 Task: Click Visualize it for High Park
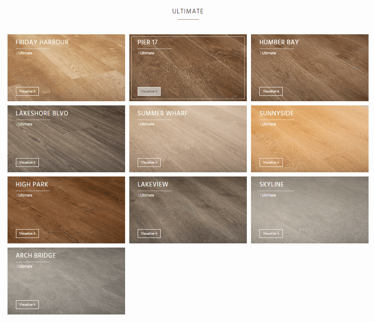click(x=27, y=233)
